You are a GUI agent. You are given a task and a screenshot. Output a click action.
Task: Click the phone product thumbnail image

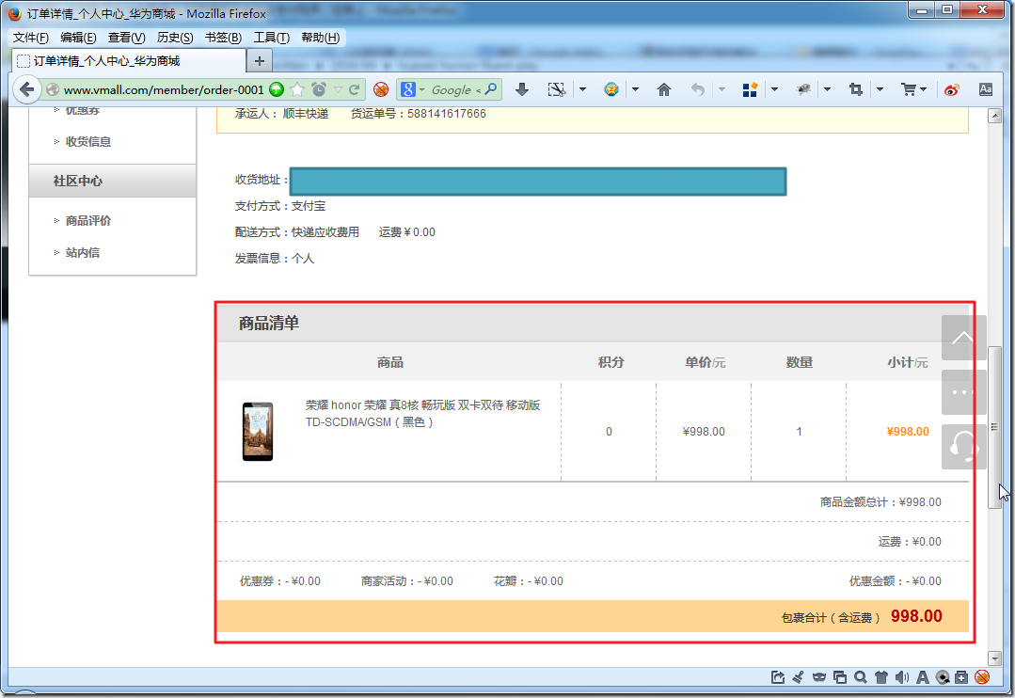click(x=258, y=431)
